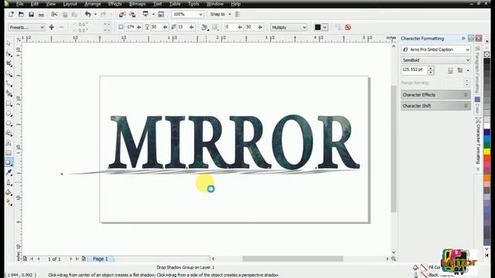This screenshot has width=495, height=278.
Task: Click the font size field 125.552 pt
Action: tap(415, 69)
